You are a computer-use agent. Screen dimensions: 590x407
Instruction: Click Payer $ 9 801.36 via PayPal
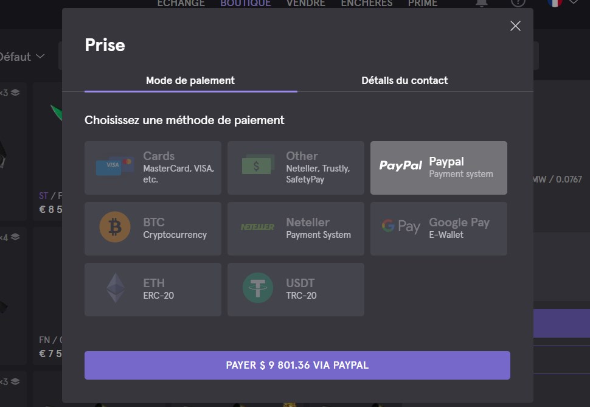coord(297,365)
